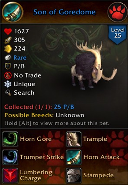
Task: Select the Lumbering Charge ability icon
Action: tap(10, 175)
